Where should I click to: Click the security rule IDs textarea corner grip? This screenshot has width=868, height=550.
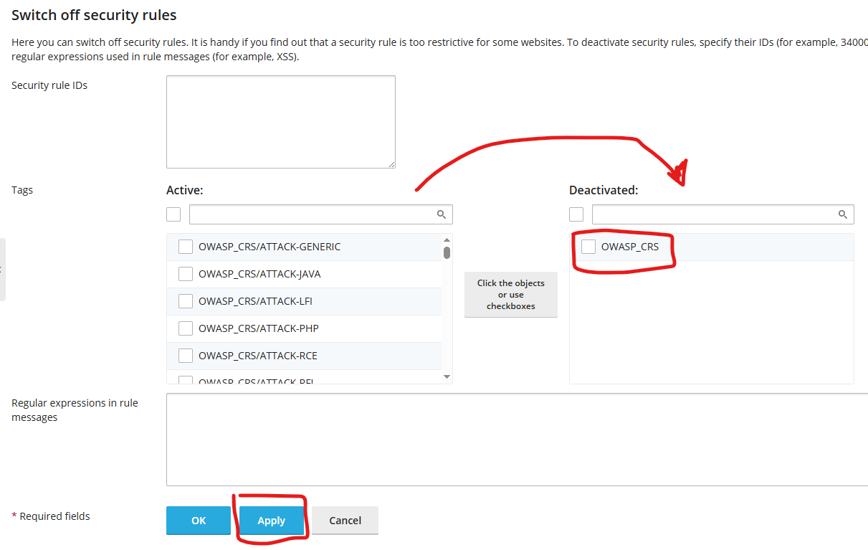[391, 164]
